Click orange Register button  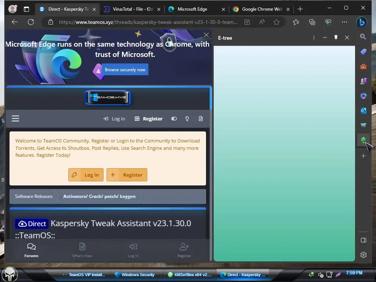coord(127,175)
